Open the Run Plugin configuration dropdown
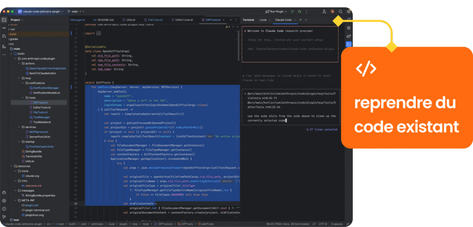 pos(276,12)
